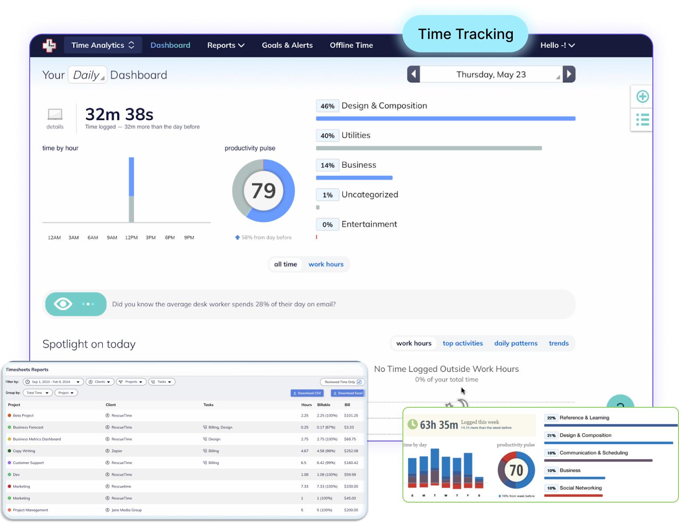Viewport: 679px width, 523px height.
Task: Click the Dev row client icon
Action: (107, 475)
